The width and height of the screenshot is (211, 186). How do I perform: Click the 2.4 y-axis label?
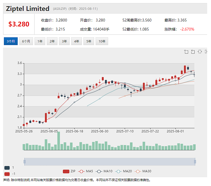point(20,106)
